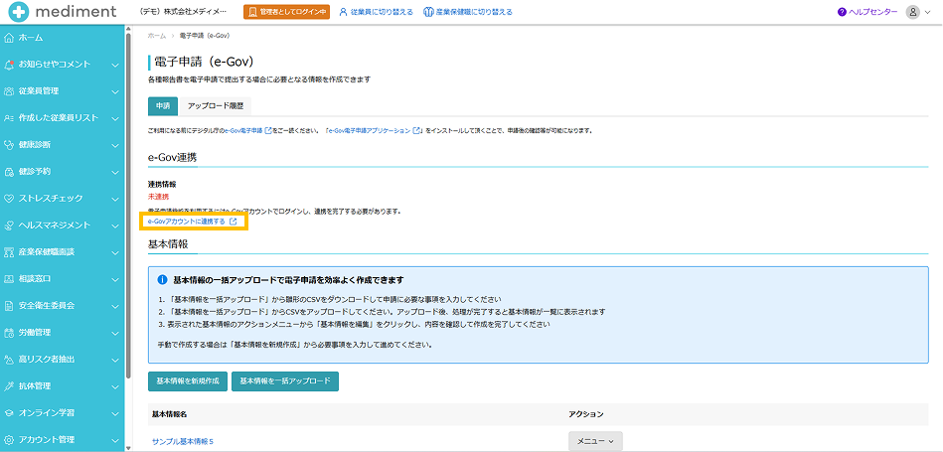Click the 相談窓口 icon
Viewport: 943px width, 452px height.
pos(8,279)
